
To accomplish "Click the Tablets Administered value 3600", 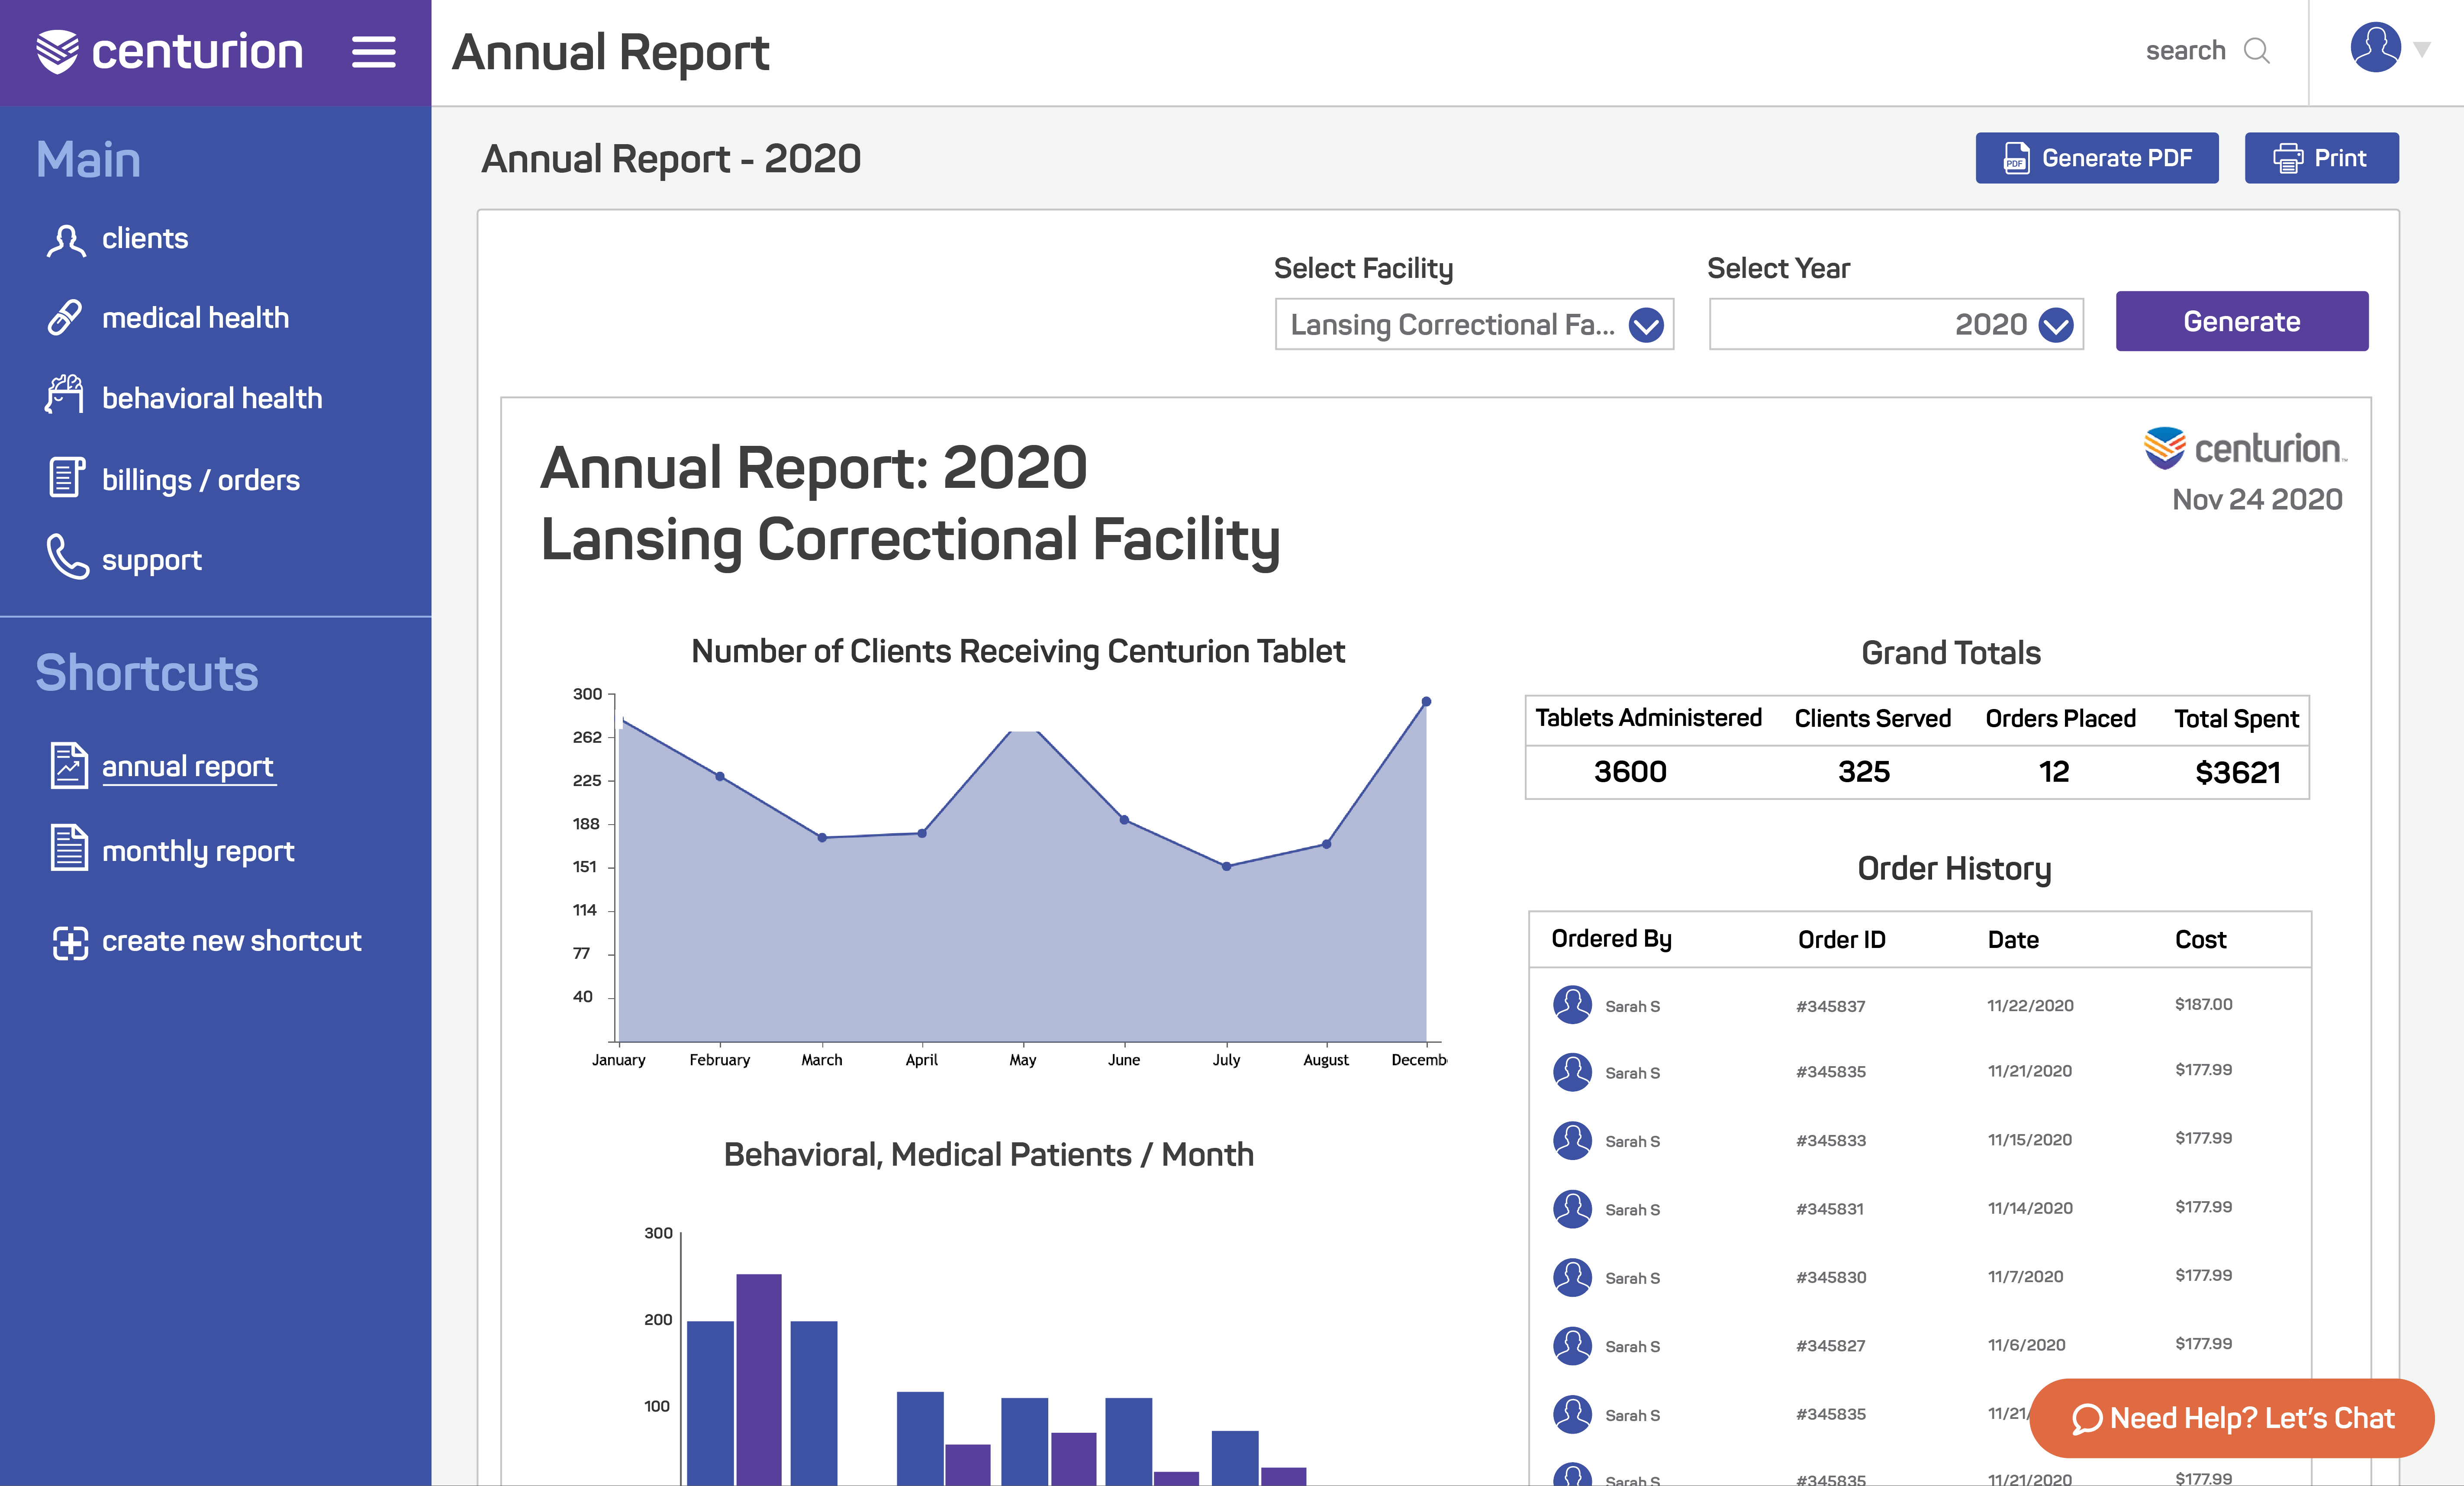I will [1630, 771].
